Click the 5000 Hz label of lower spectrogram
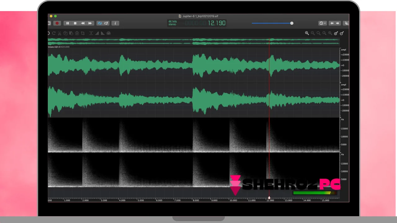 [x=344, y=179]
